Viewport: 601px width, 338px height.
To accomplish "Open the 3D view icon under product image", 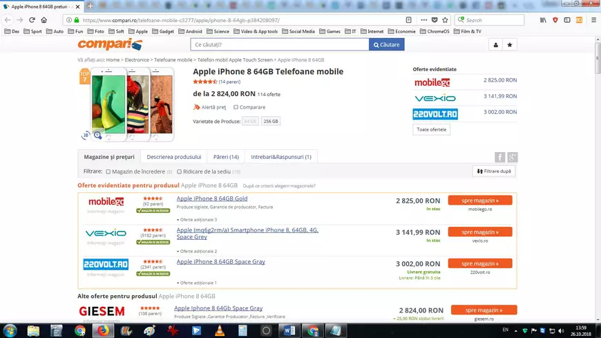I will pyautogui.click(x=86, y=135).
